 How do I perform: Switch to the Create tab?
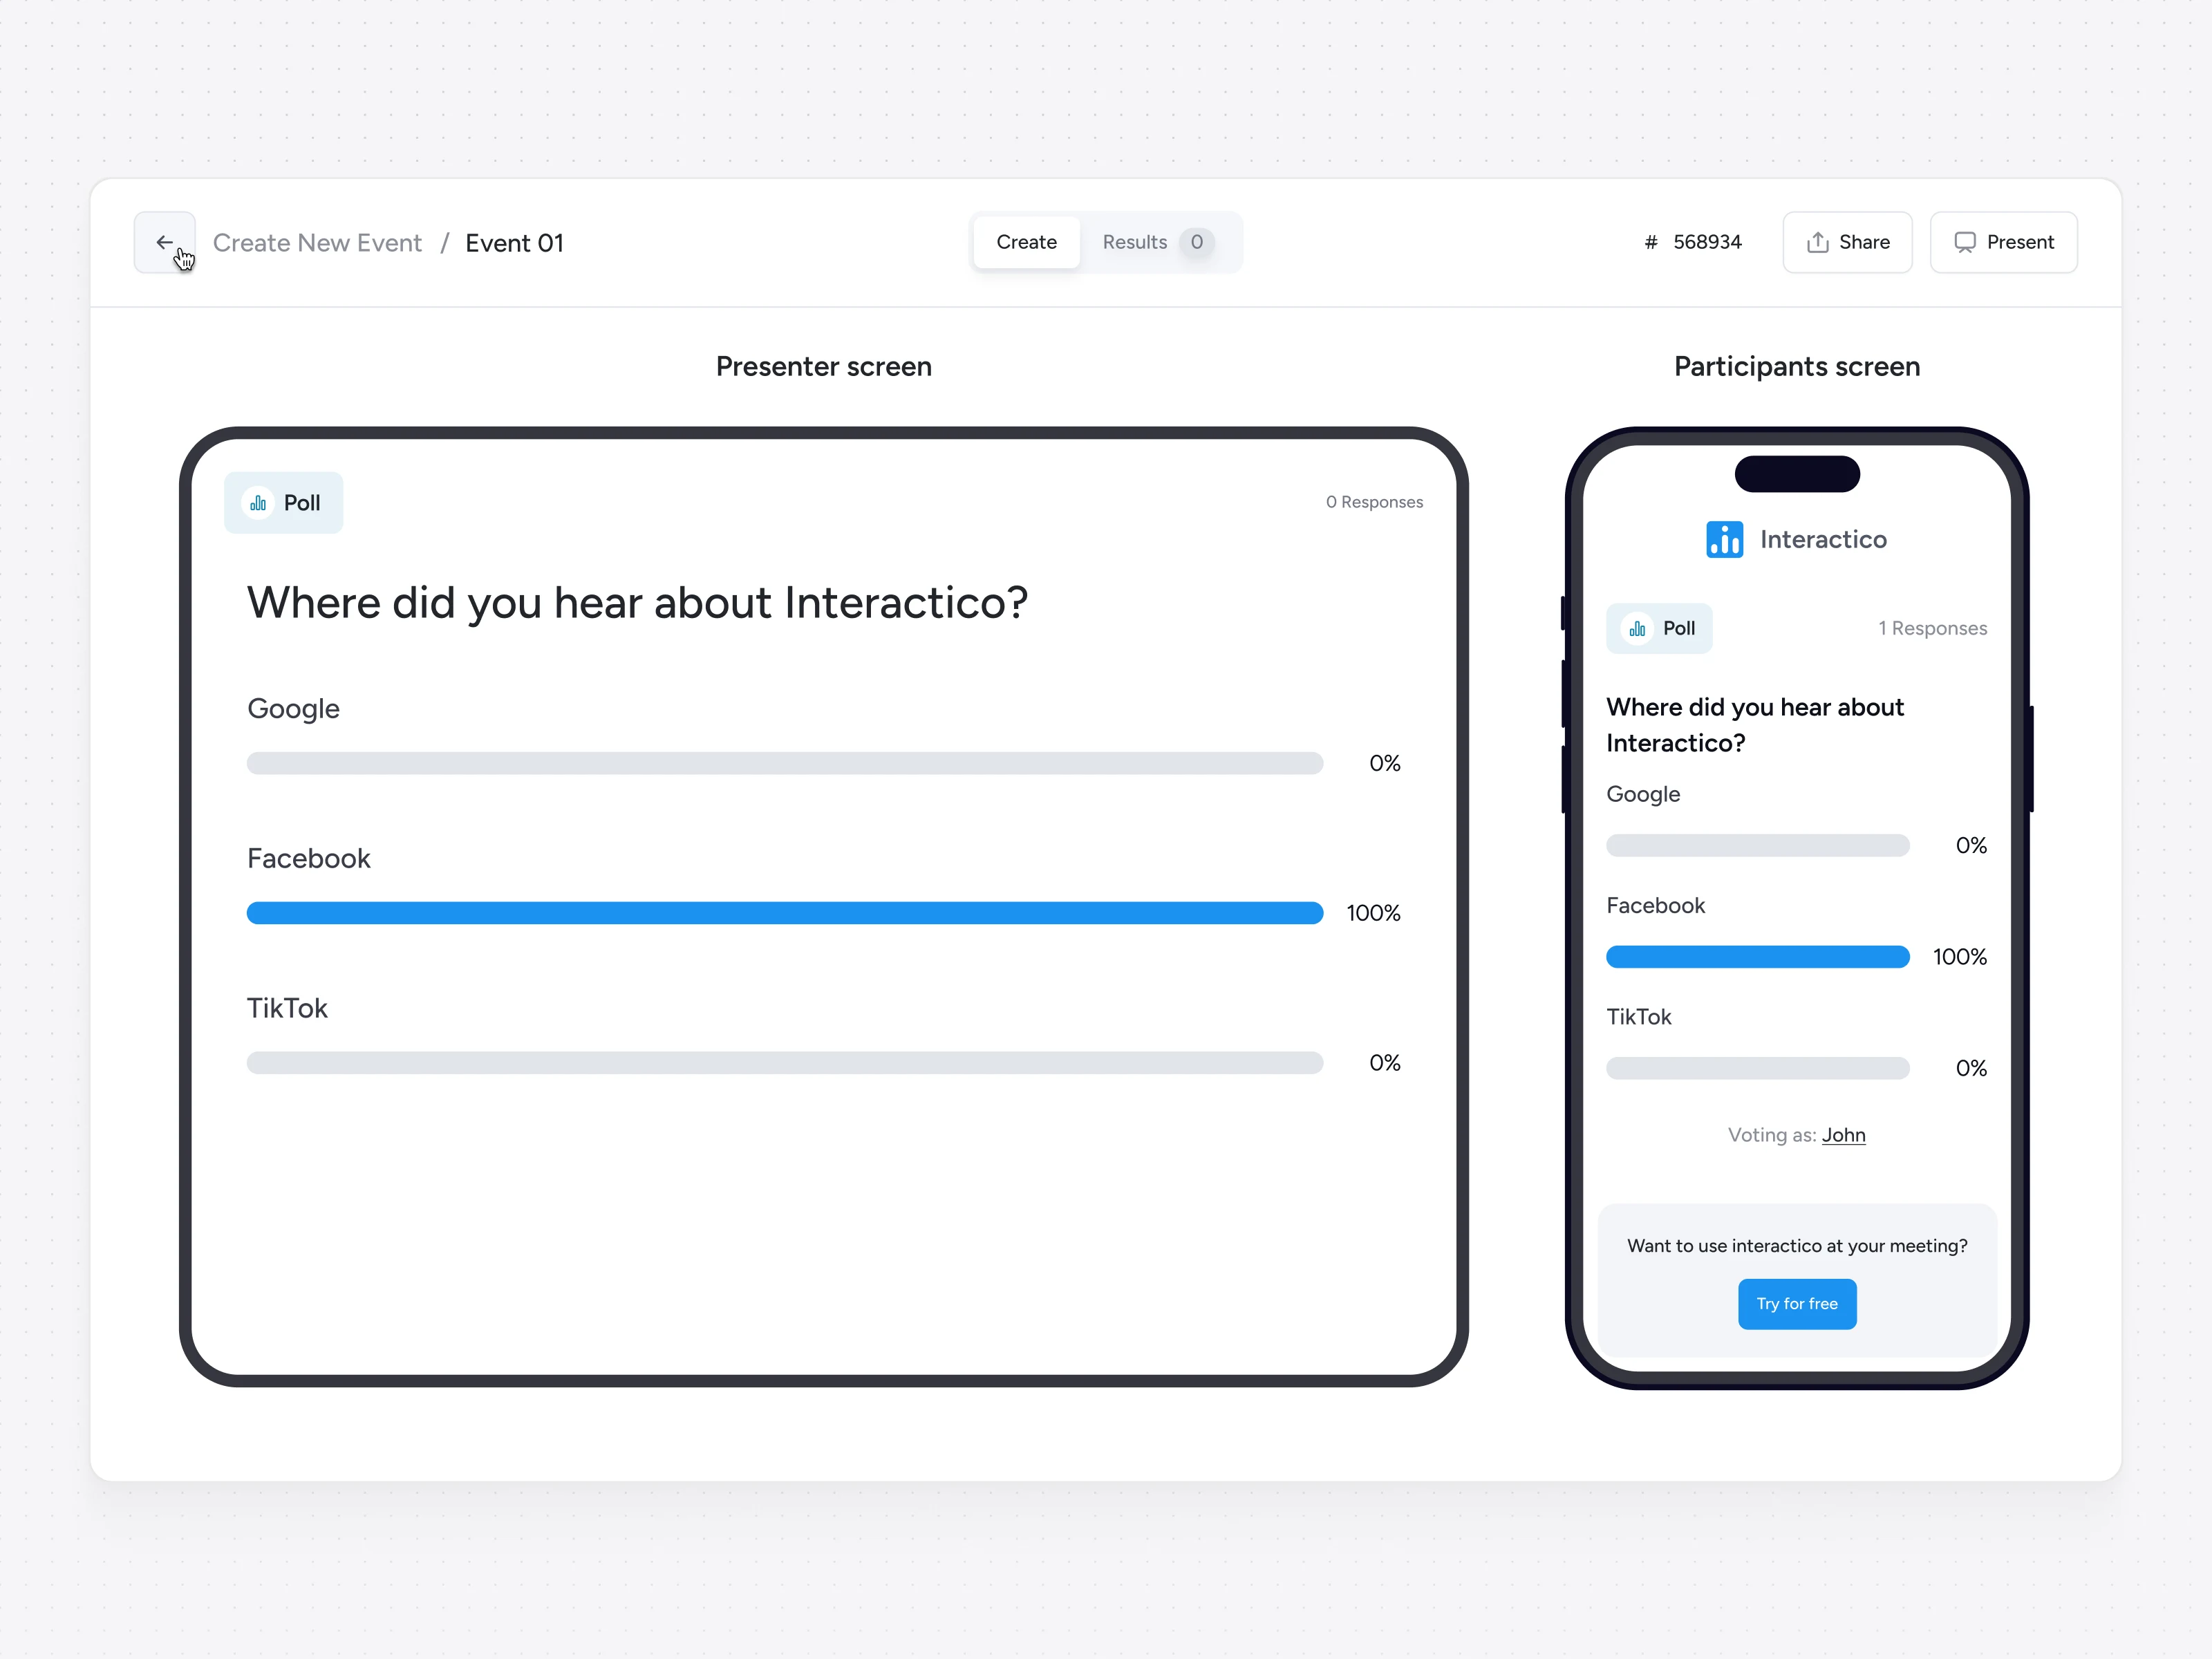(x=1026, y=242)
